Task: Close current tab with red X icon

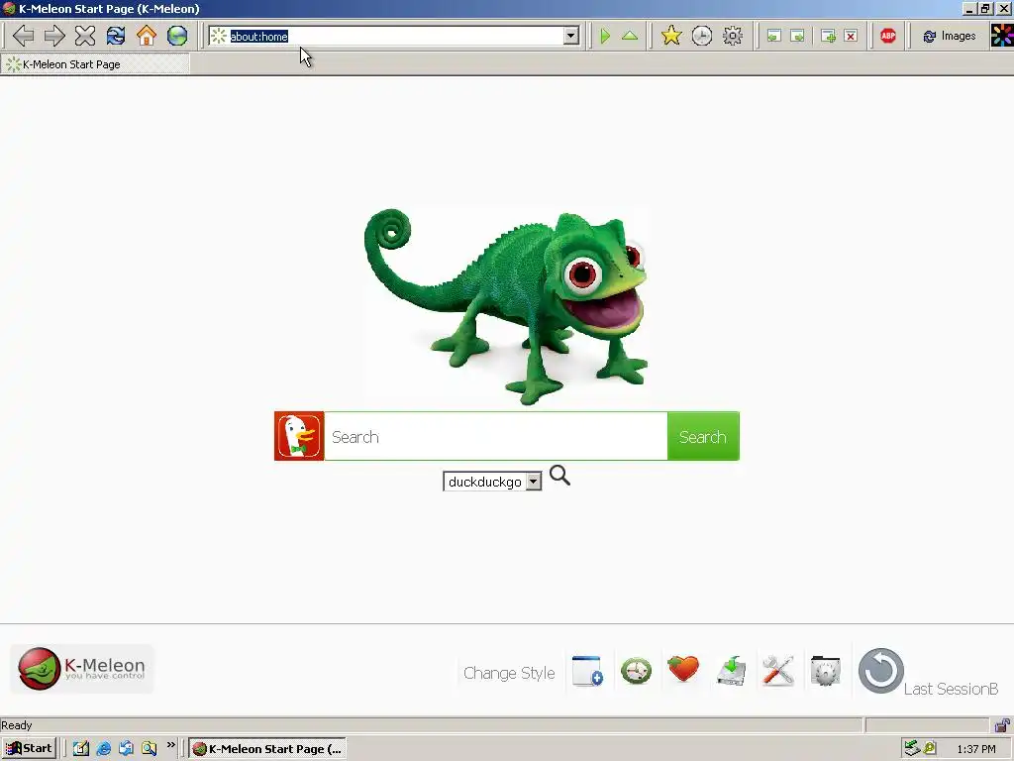Action: point(851,37)
